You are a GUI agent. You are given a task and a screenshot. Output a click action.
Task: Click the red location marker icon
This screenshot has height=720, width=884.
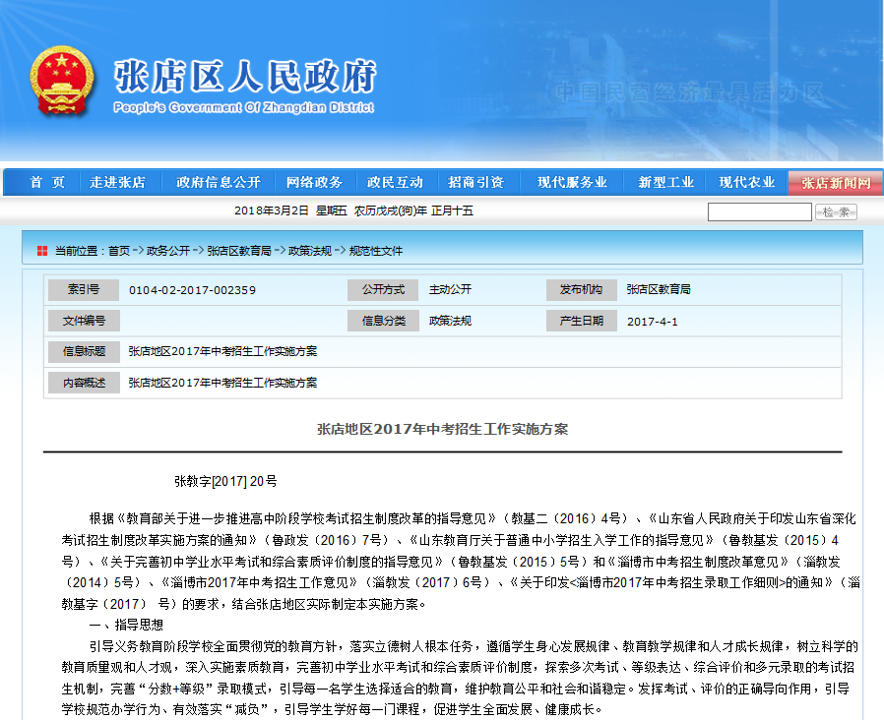(x=41, y=251)
